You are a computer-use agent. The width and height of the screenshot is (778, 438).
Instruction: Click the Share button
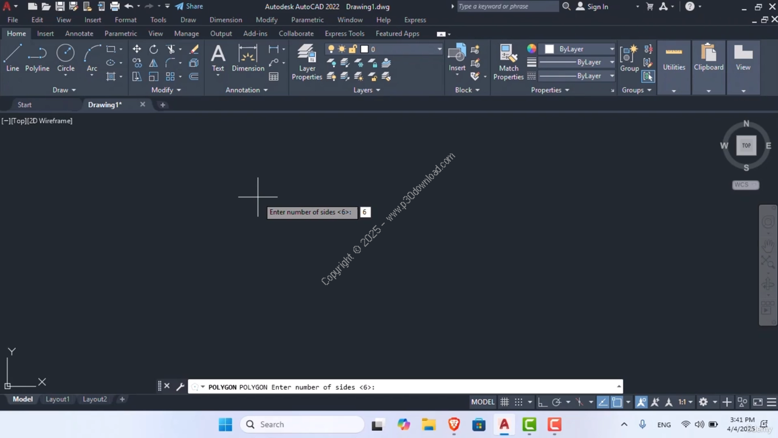pos(189,6)
